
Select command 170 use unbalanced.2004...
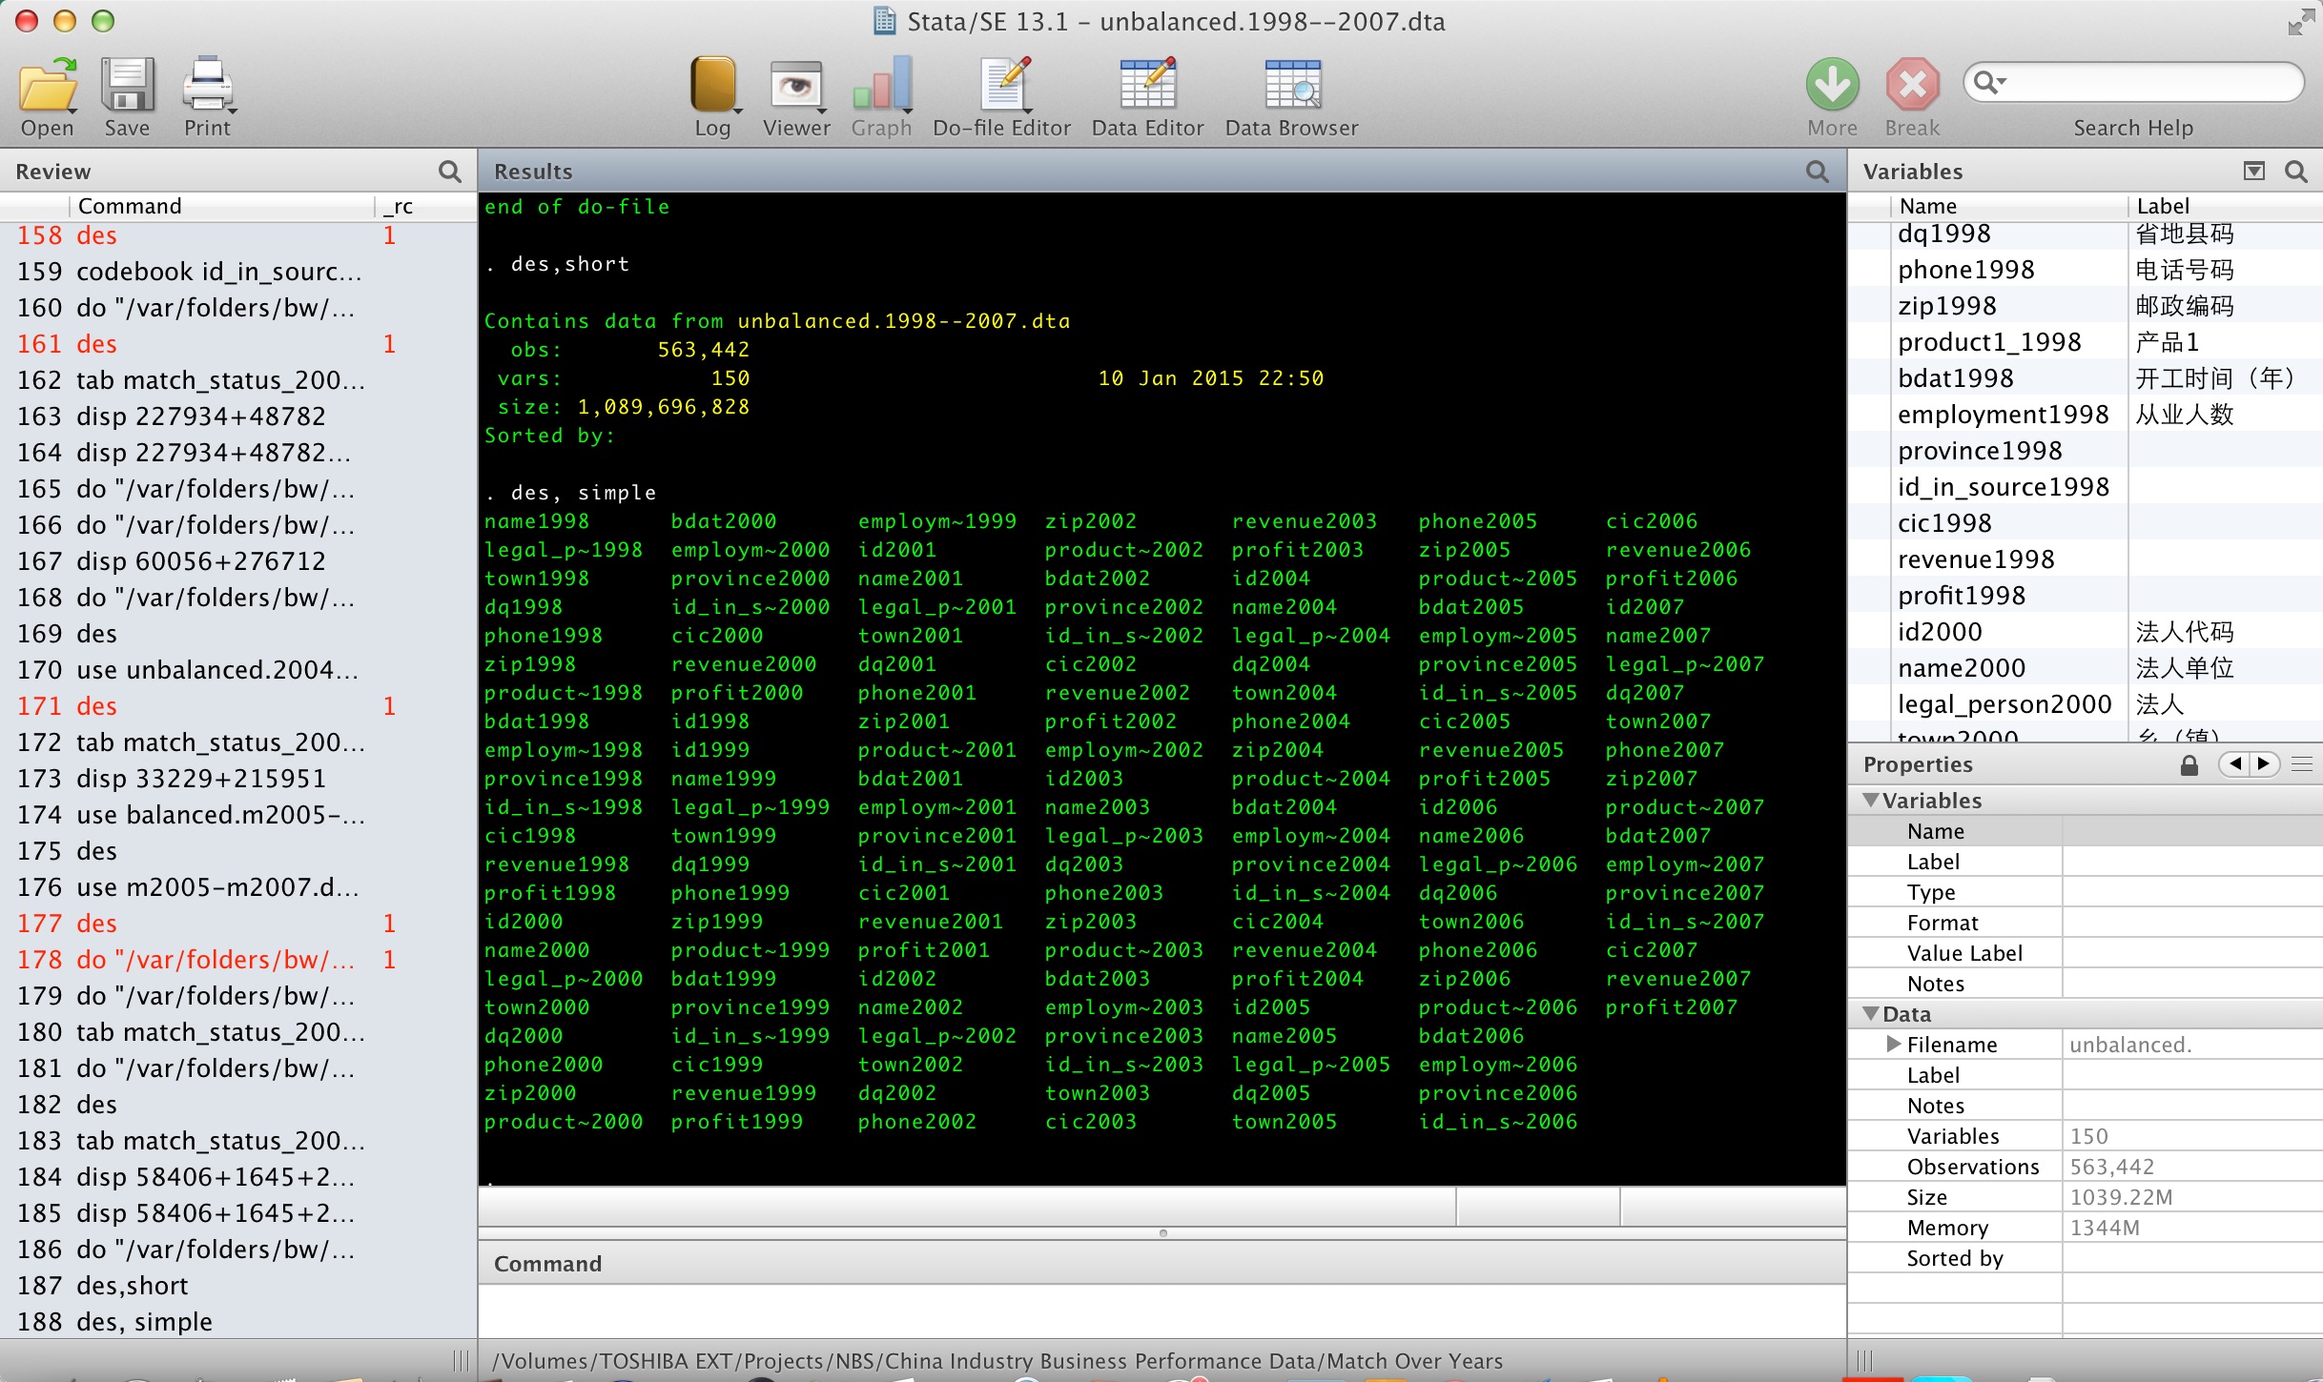point(237,670)
